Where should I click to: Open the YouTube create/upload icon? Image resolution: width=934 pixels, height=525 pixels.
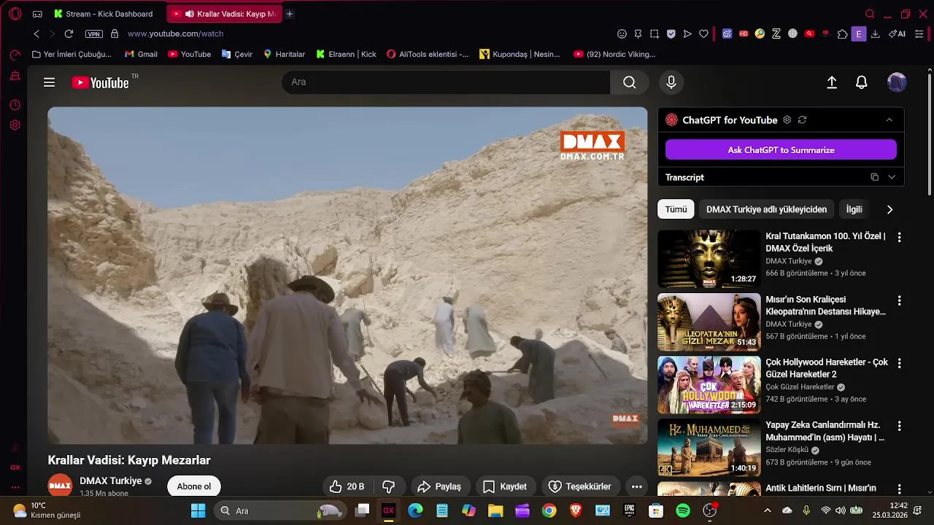coord(832,82)
